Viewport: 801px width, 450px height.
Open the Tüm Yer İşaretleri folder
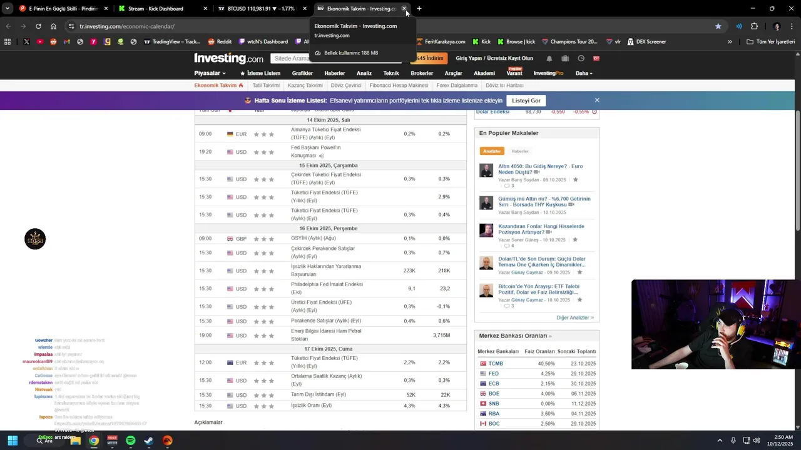pyautogui.click(x=770, y=42)
